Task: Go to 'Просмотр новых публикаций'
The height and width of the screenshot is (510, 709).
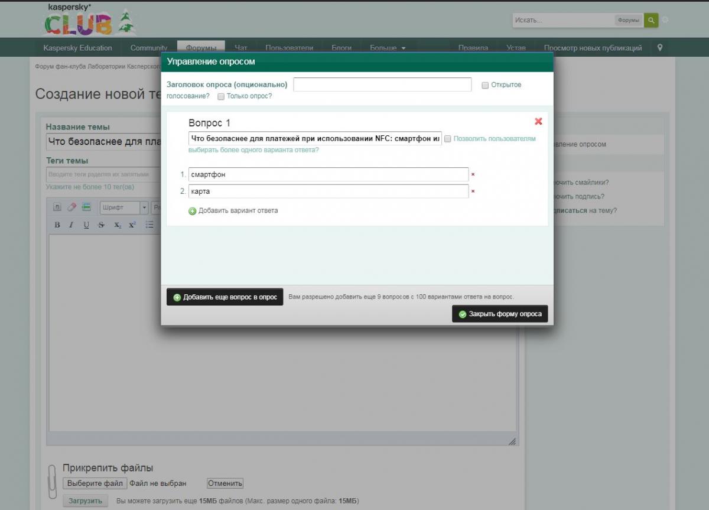Action: pos(593,48)
